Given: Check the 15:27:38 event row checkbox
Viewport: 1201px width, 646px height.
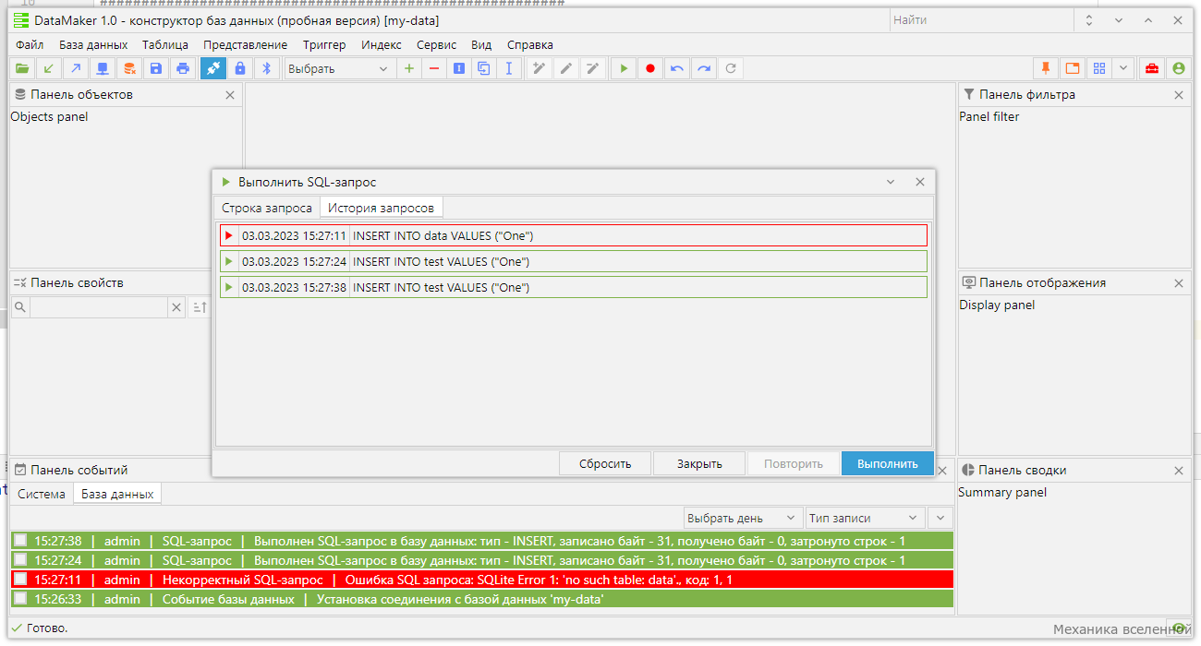Looking at the screenshot, I should pyautogui.click(x=20, y=541).
